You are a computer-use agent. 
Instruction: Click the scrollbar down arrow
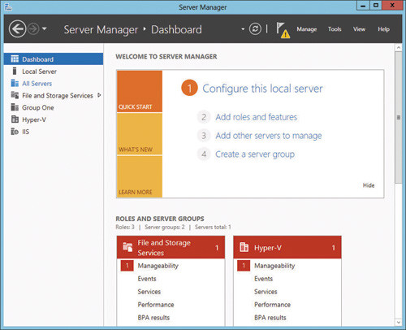pyautogui.click(x=399, y=322)
